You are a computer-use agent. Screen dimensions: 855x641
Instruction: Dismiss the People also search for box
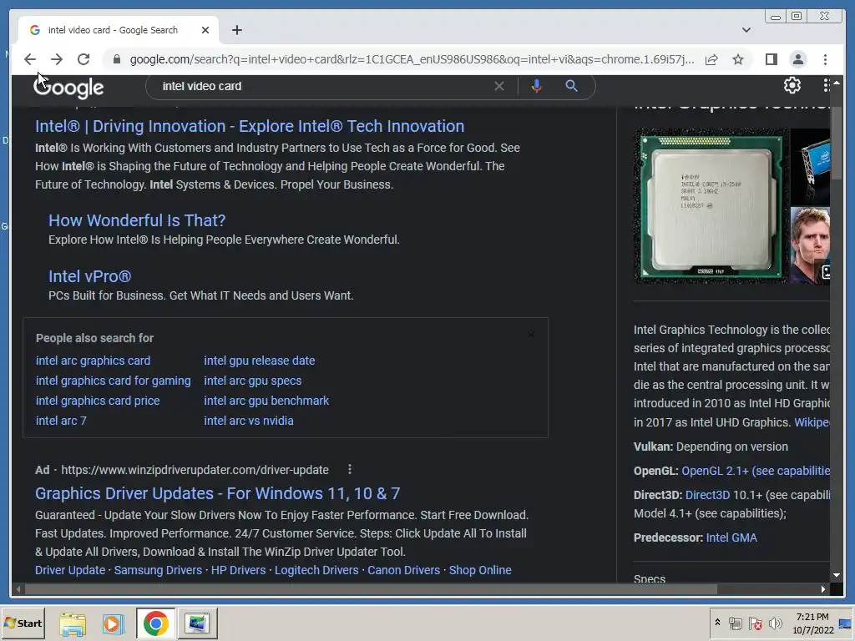click(x=531, y=335)
